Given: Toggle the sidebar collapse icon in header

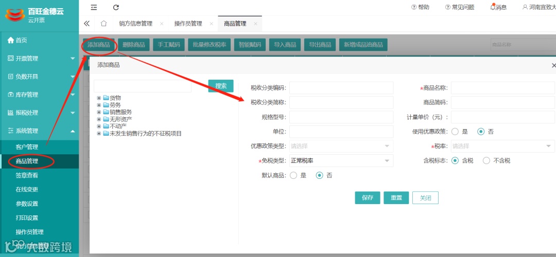Looking at the screenshot, I should (94, 7).
